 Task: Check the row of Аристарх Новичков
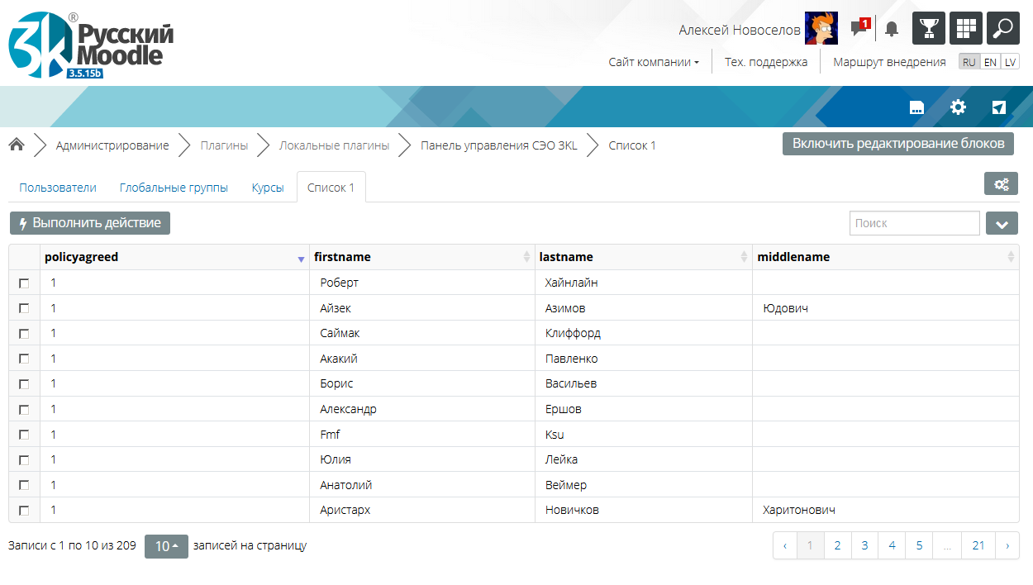pyautogui.click(x=24, y=510)
